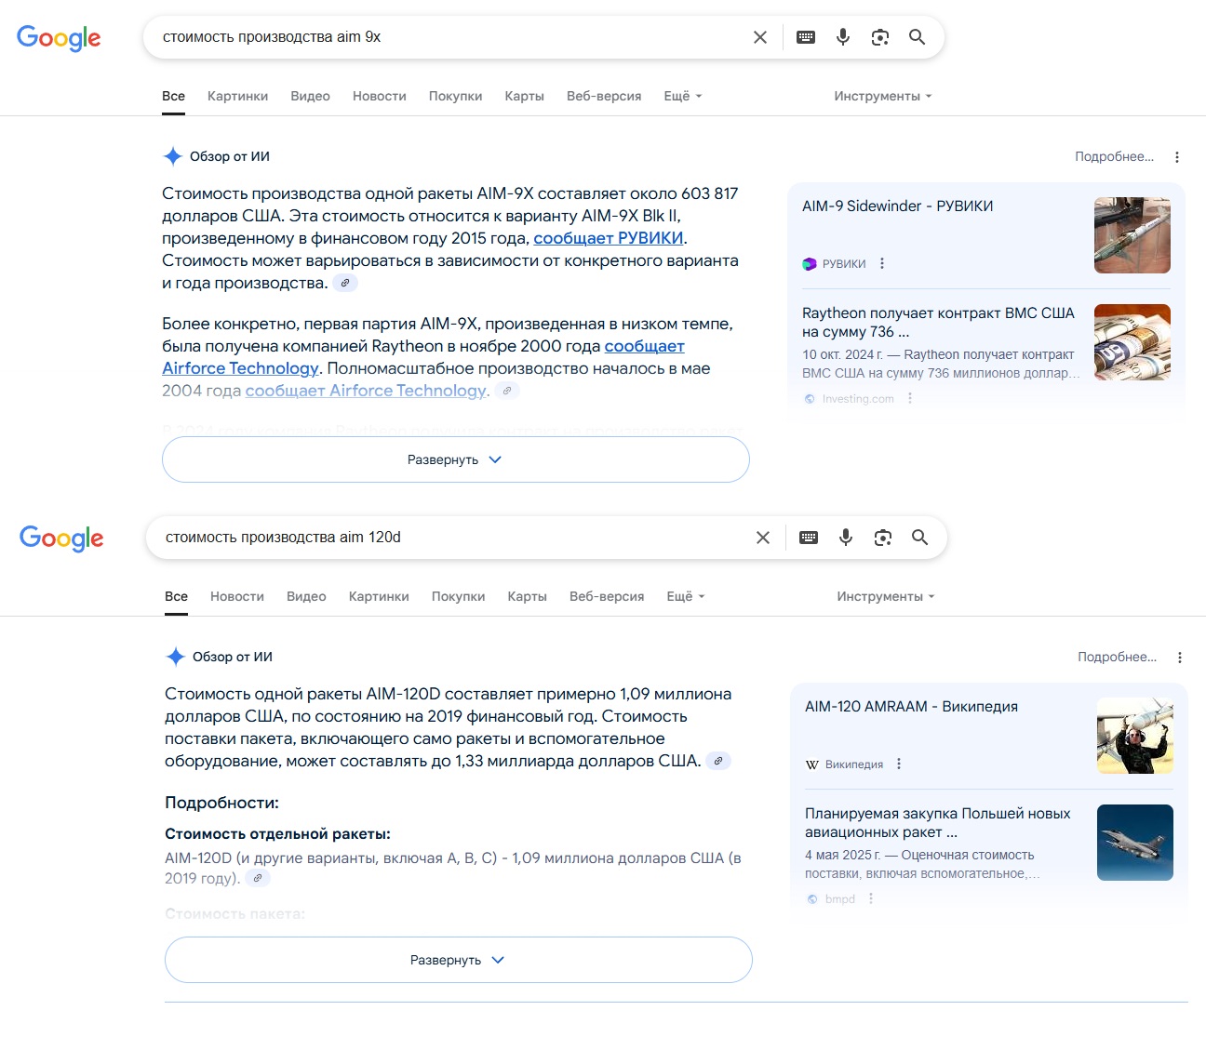Screen dimensions: 1206x1037
Task: Click Подробнее… above the AIM-9X overview
Action: click(x=1114, y=156)
